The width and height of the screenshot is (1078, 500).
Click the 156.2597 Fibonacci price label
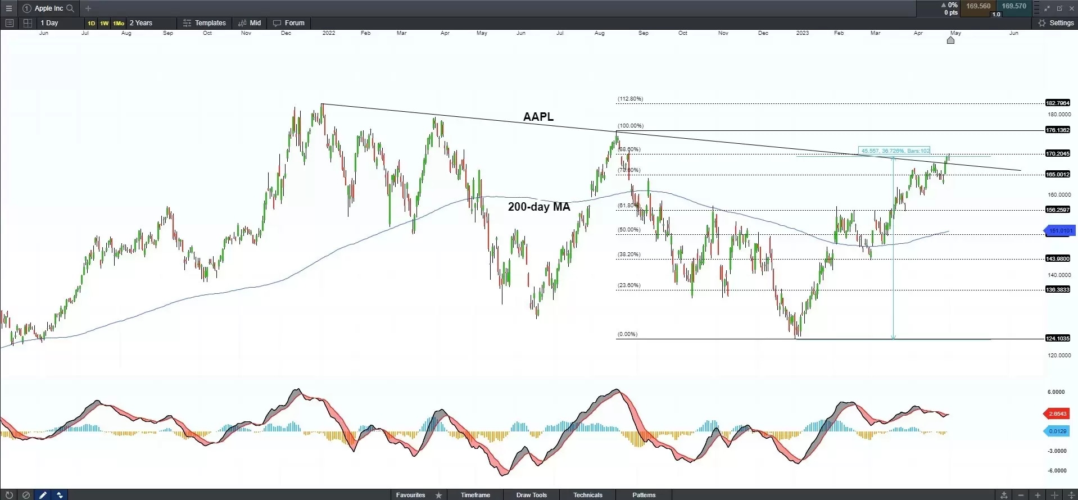tap(1057, 210)
